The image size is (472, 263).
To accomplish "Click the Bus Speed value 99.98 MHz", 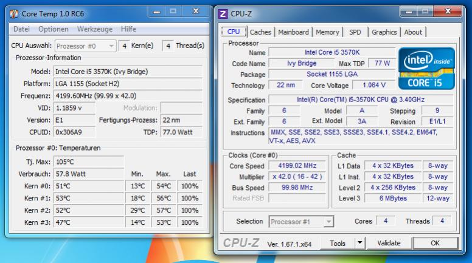I will click(x=297, y=188).
